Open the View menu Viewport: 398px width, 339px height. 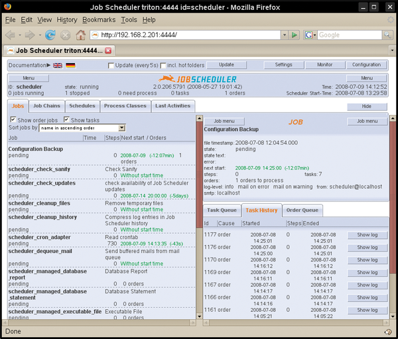[x=44, y=20]
